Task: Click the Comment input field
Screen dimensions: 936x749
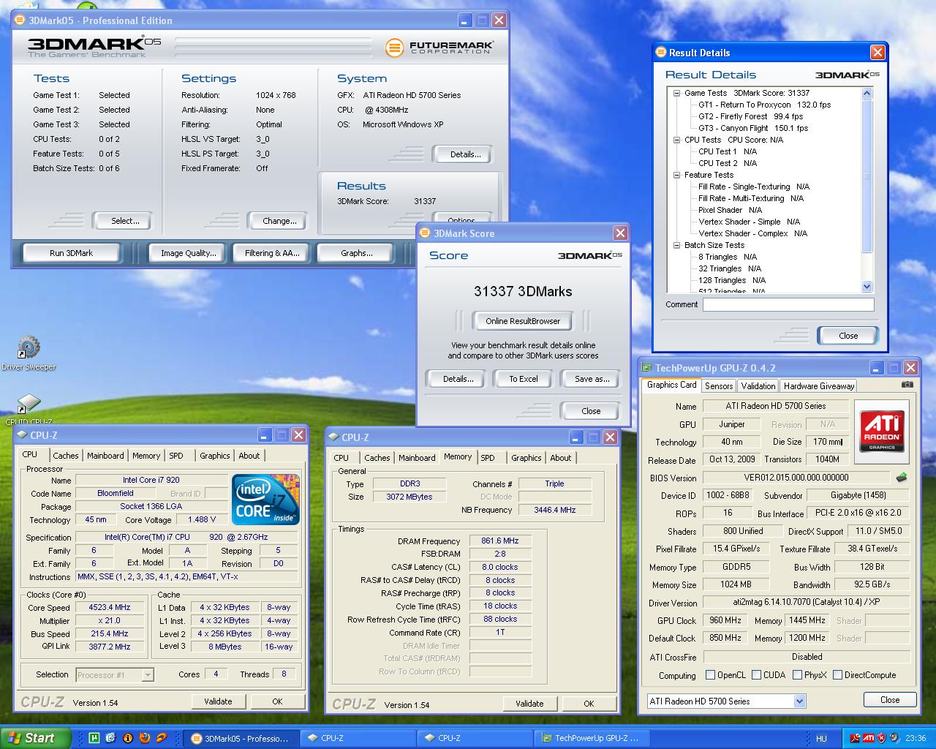Action: pyautogui.click(x=788, y=304)
